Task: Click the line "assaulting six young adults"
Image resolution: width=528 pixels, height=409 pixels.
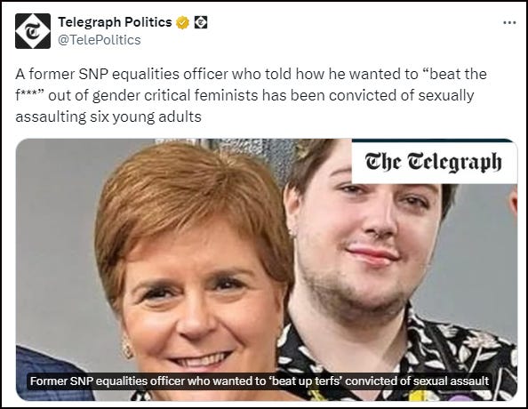Action: pos(108,117)
